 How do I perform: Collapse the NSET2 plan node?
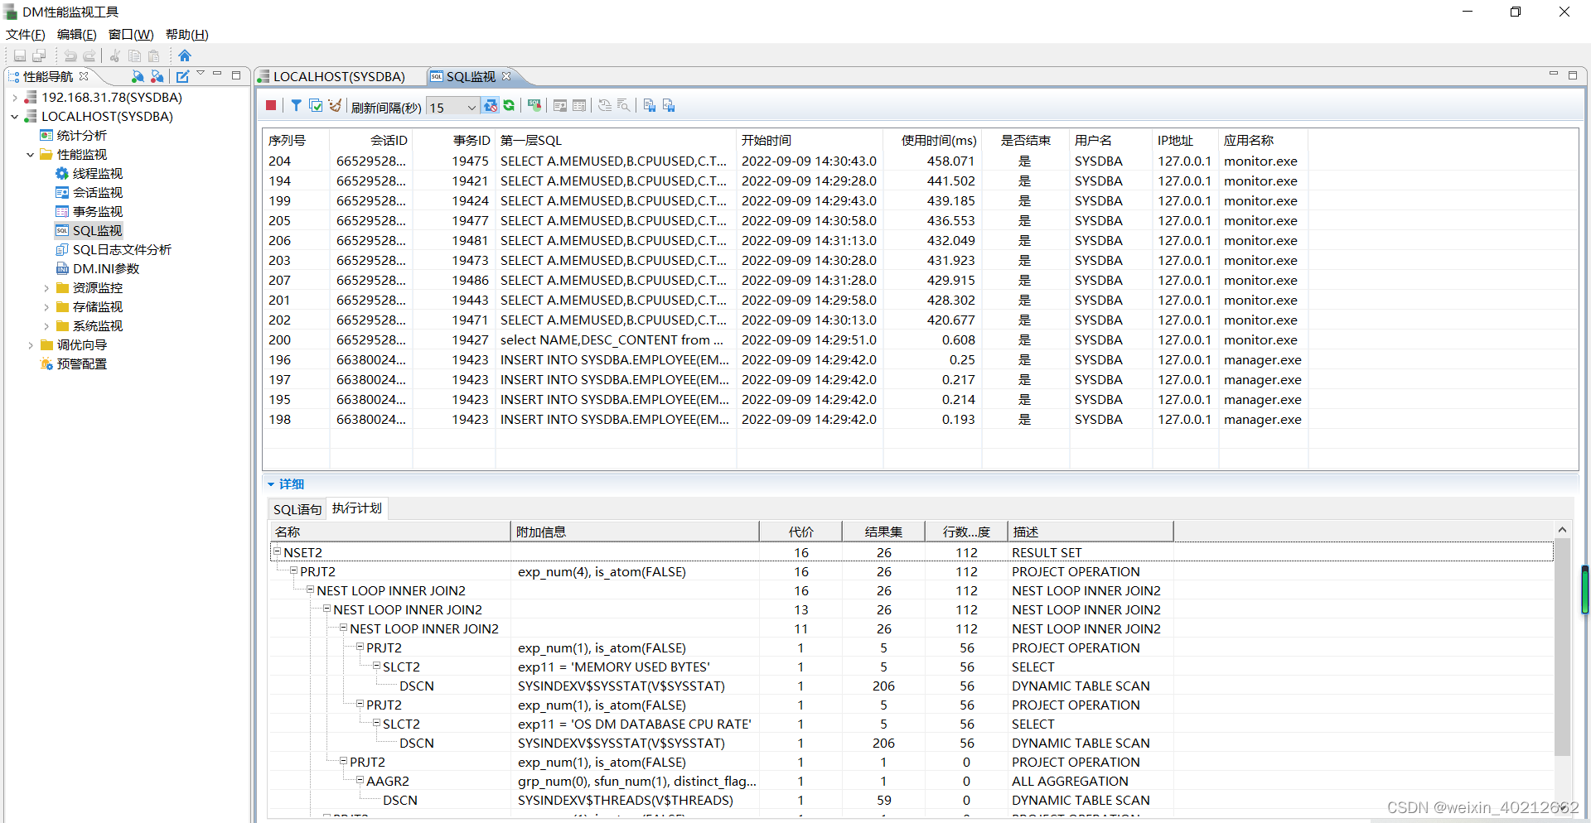[278, 551]
